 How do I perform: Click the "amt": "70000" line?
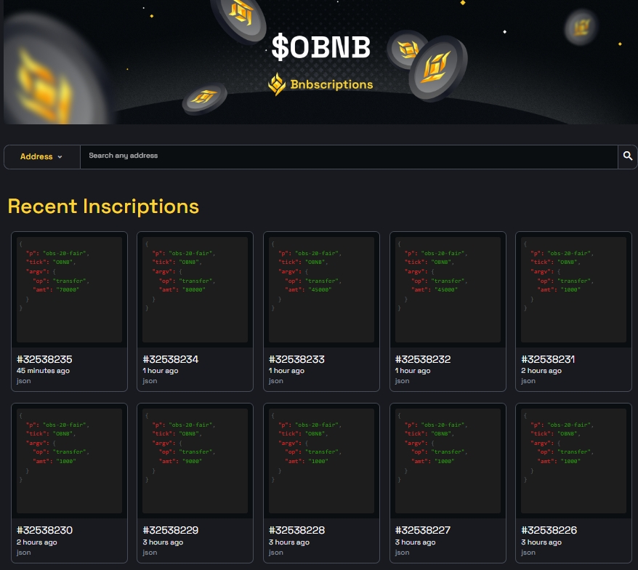pos(56,290)
